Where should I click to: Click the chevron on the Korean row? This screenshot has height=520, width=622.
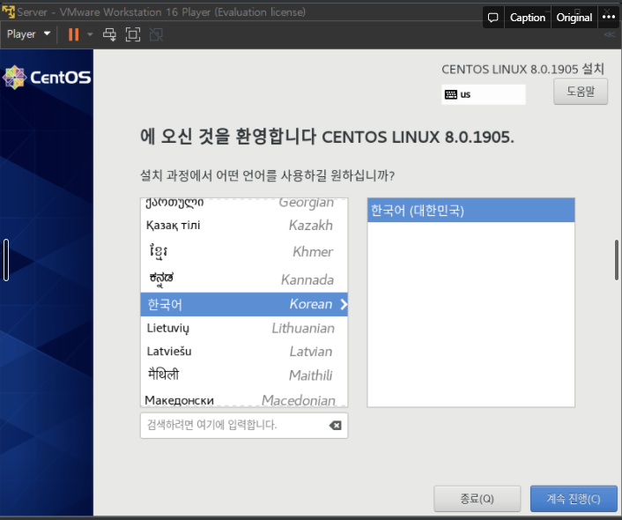click(343, 304)
